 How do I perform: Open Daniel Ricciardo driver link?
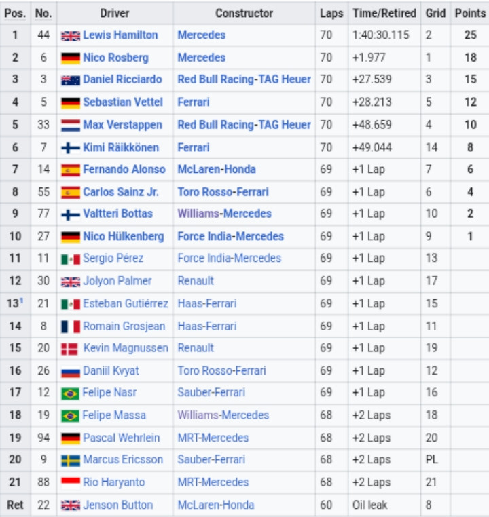click(122, 79)
